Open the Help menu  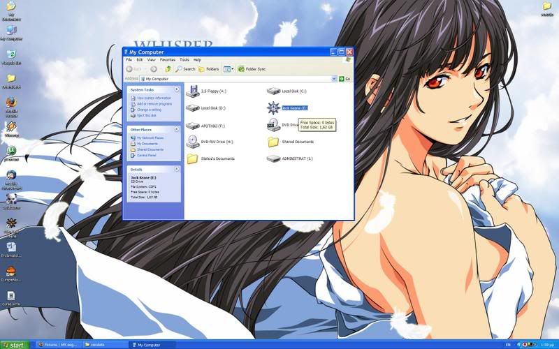tap(197, 60)
